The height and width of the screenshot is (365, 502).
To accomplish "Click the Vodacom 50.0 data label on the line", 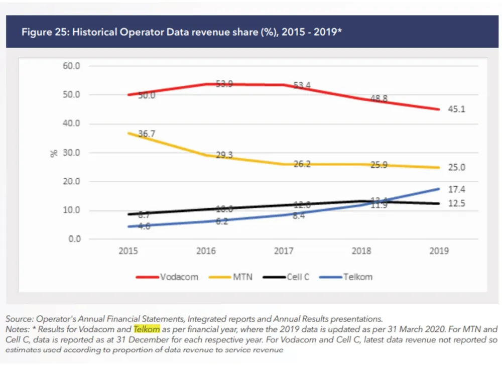I will point(147,95).
